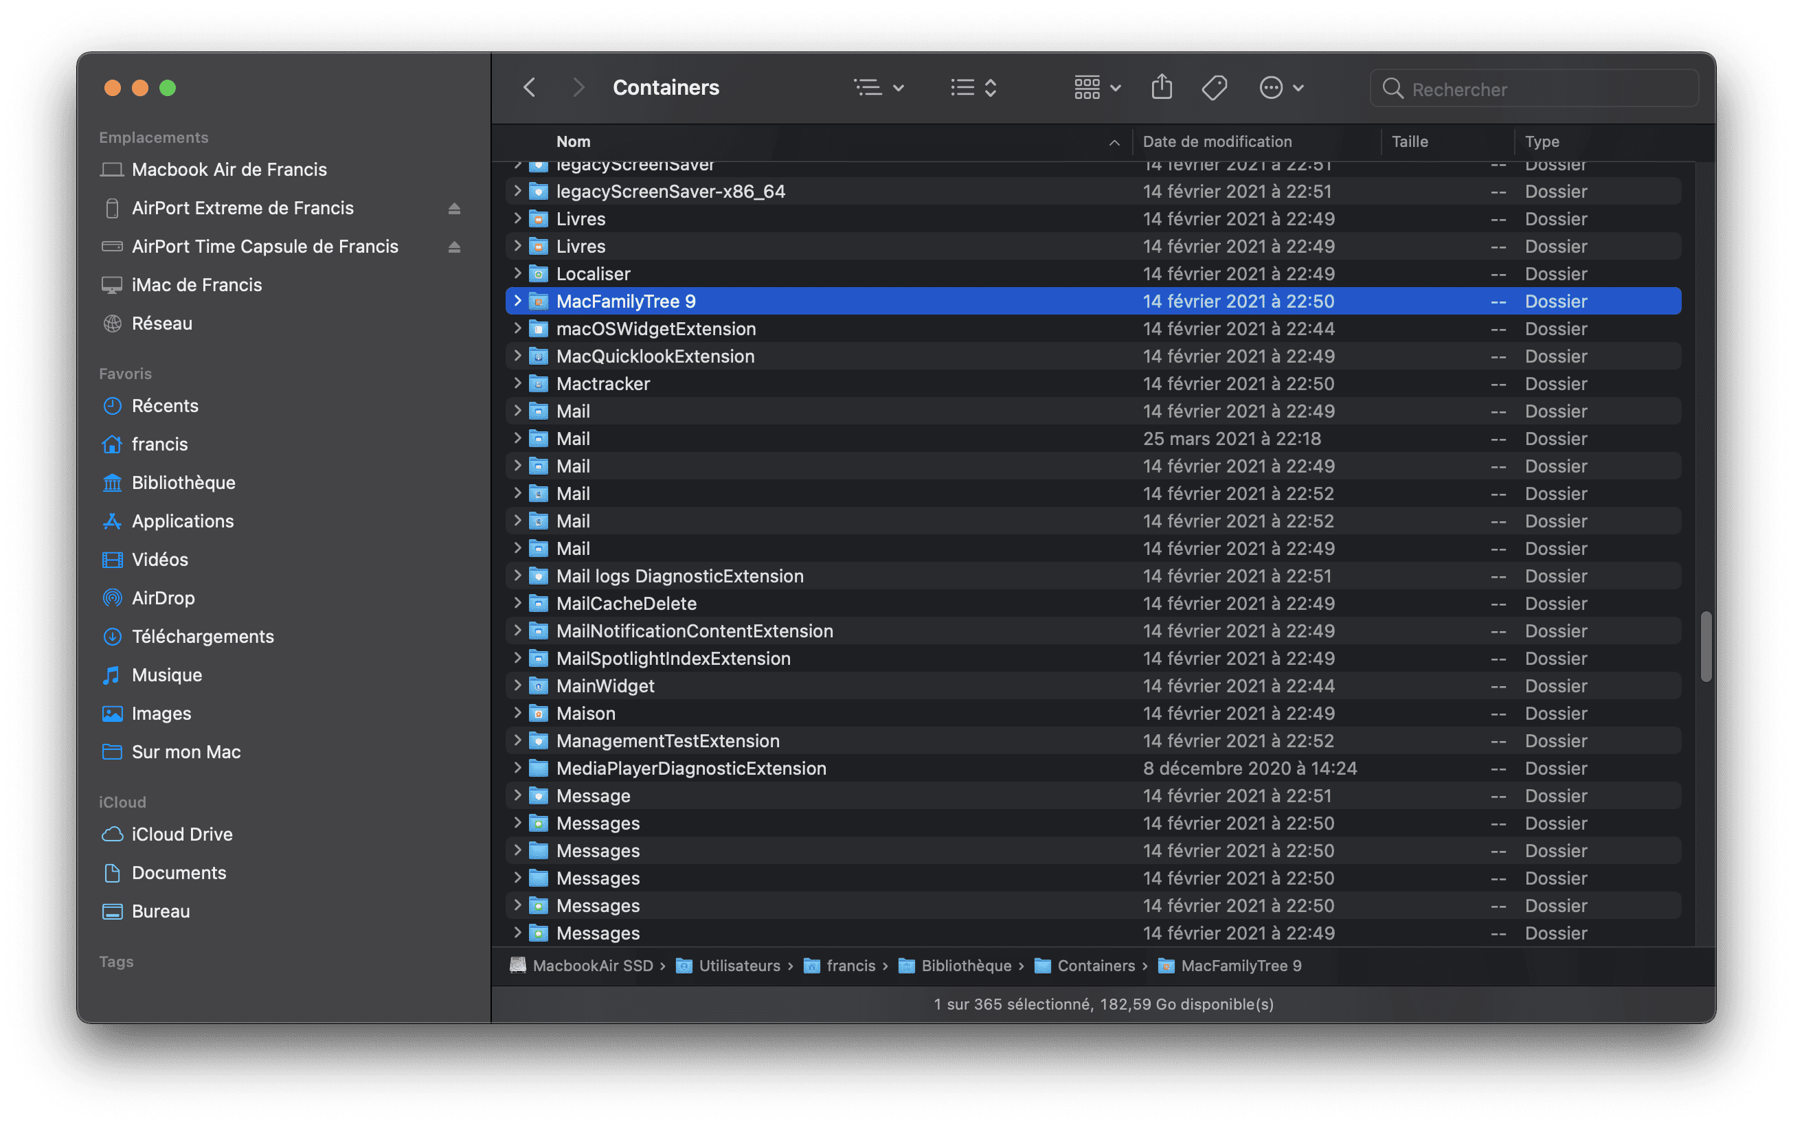The image size is (1793, 1125).
Task: Open Applications in the sidebar
Action: tap(182, 521)
